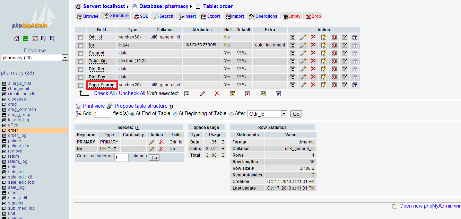Click Go button beside Add field options
Screen dimensions: 461x219
[296, 114]
